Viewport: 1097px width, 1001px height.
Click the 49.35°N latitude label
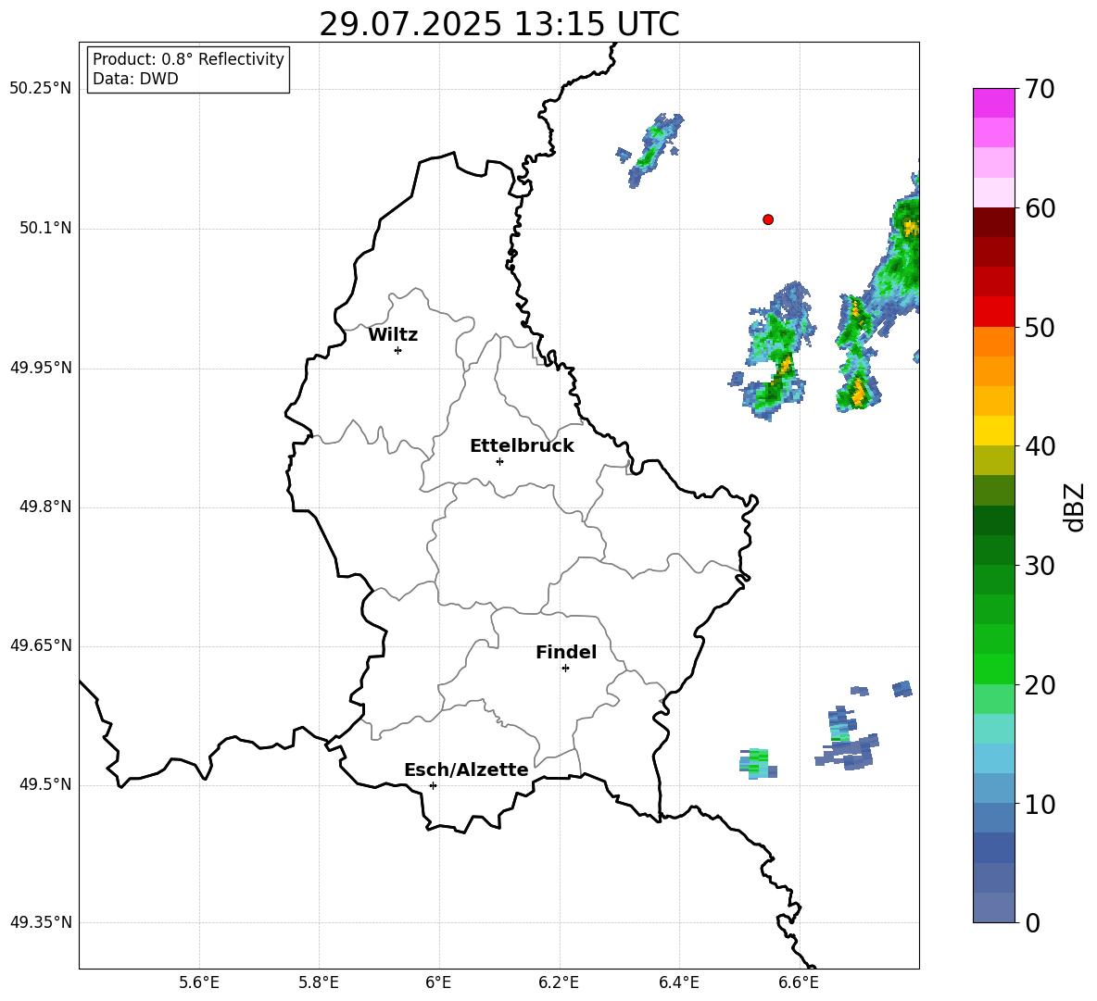41,922
